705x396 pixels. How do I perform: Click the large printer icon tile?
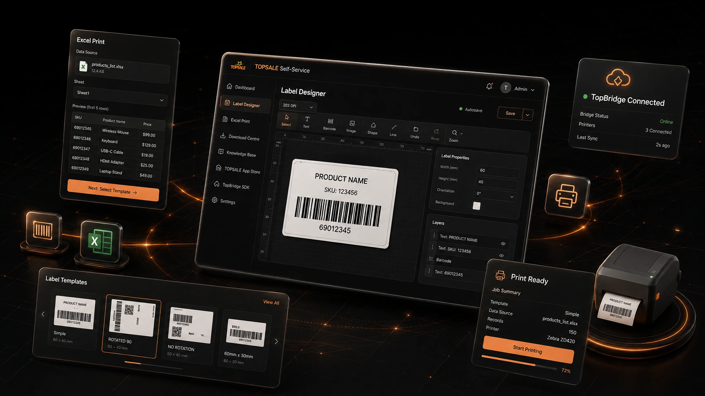click(x=567, y=196)
